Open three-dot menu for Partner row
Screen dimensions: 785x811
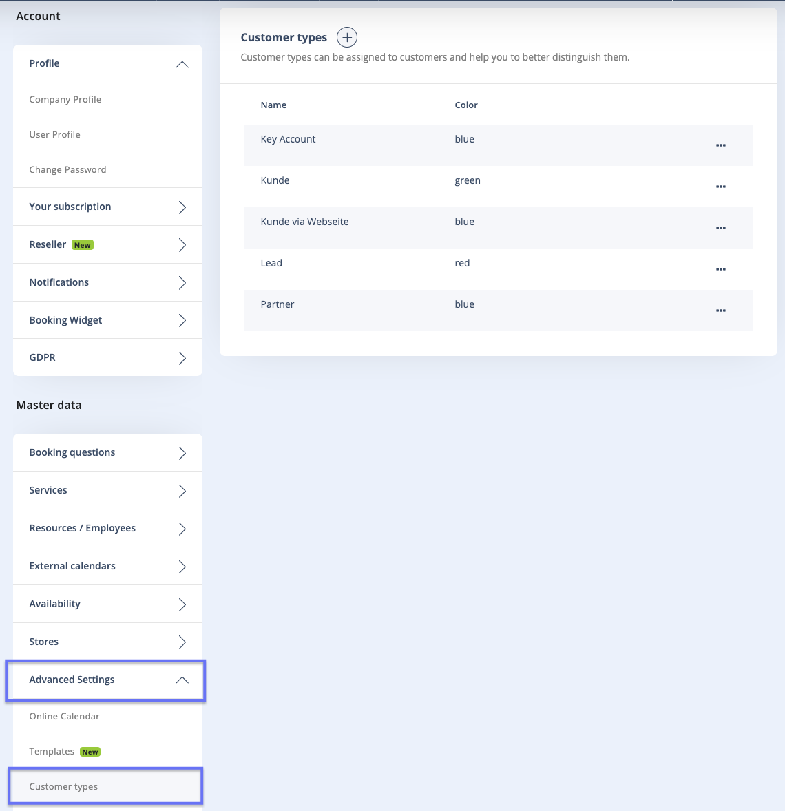[x=720, y=310]
